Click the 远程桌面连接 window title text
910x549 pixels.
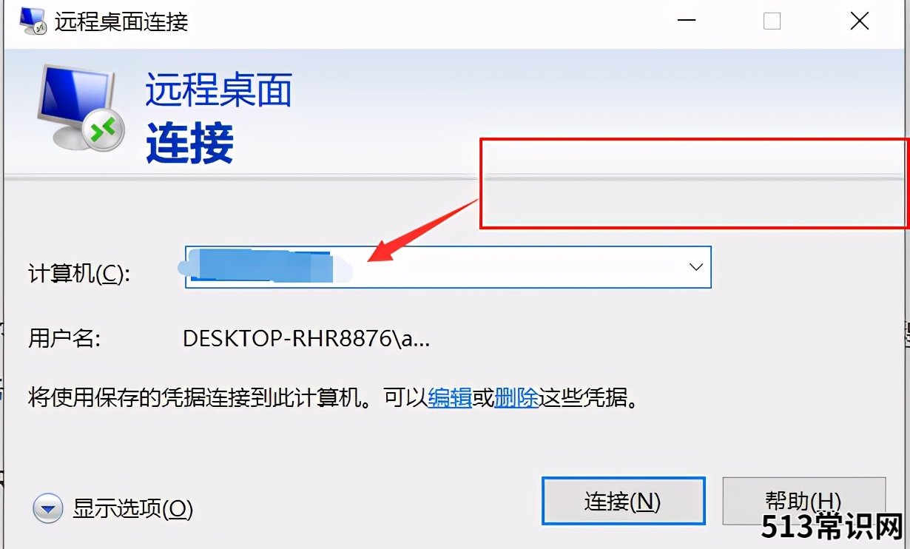[121, 21]
